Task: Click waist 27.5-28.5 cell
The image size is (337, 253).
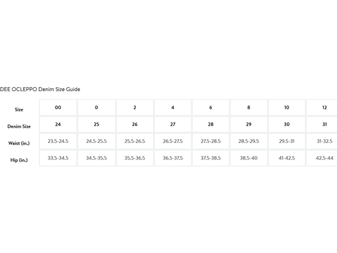Action: (211, 141)
